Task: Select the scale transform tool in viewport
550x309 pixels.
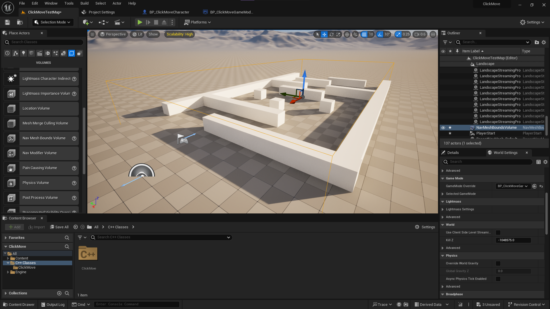Action: 338,34
